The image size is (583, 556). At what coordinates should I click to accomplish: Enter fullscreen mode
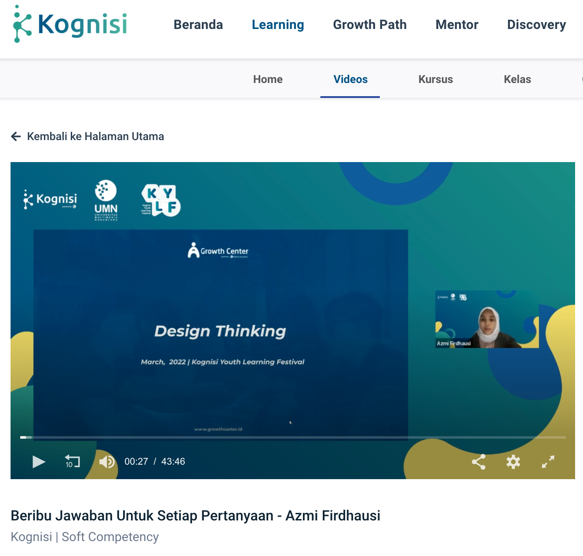click(x=548, y=462)
